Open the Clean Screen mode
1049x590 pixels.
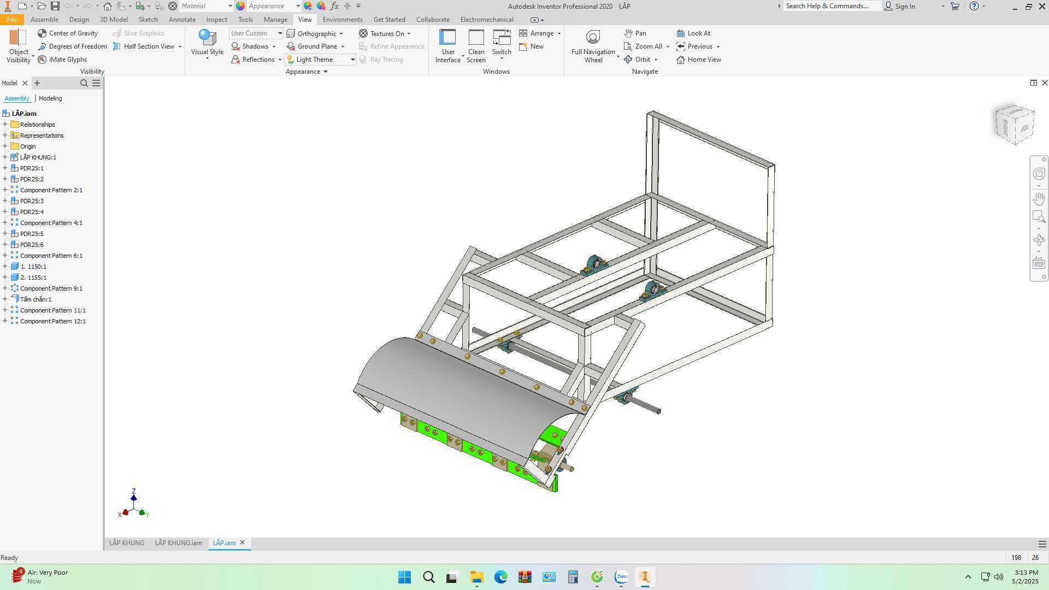tap(476, 46)
